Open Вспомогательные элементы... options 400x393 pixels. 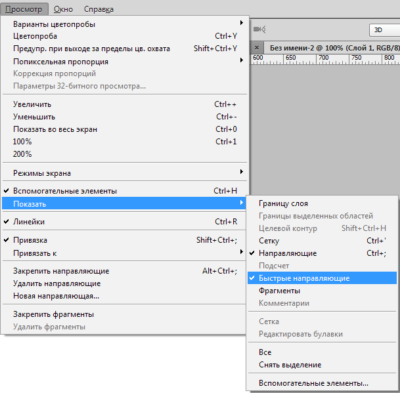[322, 383]
